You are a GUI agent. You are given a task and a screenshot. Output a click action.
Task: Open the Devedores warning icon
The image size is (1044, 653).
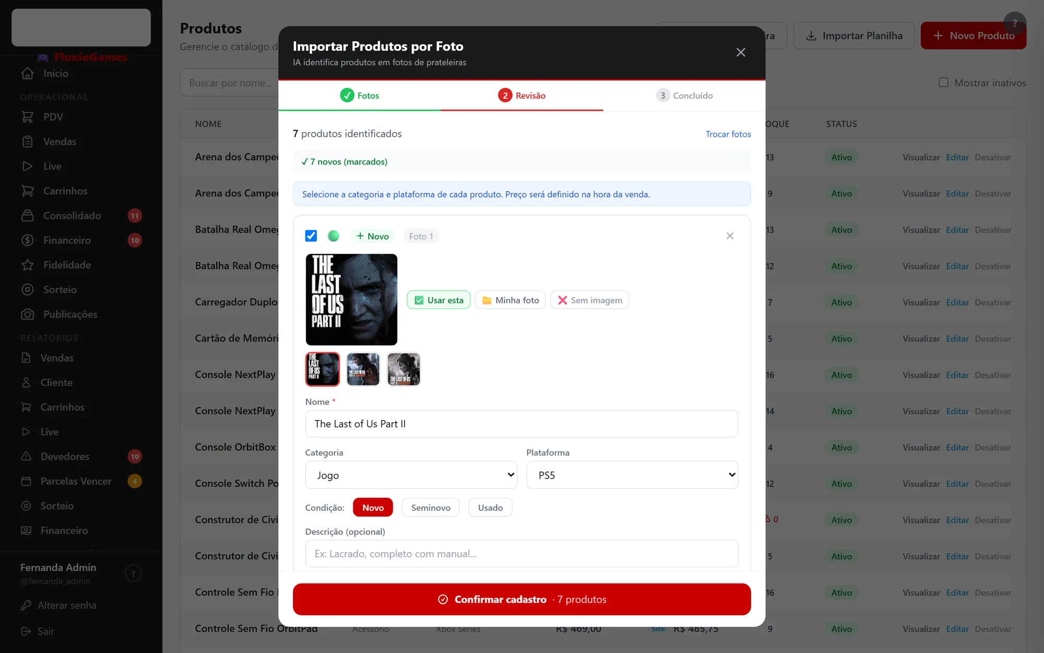[x=26, y=456]
